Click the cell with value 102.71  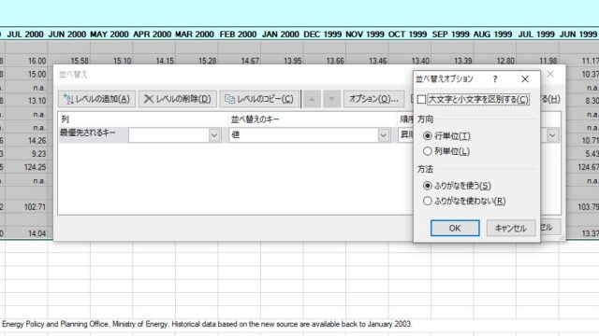pyautogui.click(x=26, y=207)
